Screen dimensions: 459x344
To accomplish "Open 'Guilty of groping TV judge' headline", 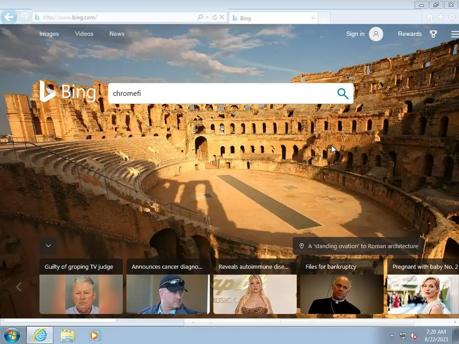I will click(79, 267).
